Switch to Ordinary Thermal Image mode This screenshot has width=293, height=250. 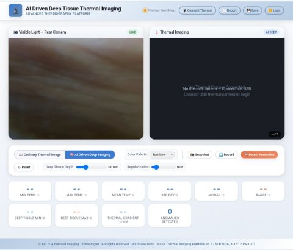click(40, 155)
